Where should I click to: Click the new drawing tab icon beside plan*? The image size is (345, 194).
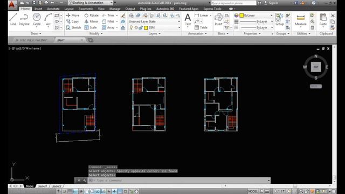91,40
